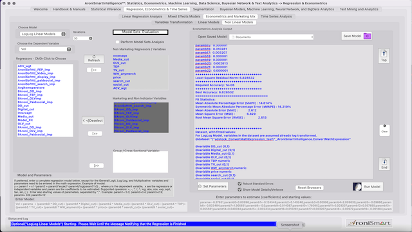This screenshot has height=232, width=412.
Task: Select WW_anymerch in Non Marketing list
Action: 124,73
